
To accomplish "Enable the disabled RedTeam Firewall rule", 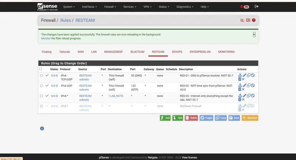I will pyautogui.click(x=253, y=106).
